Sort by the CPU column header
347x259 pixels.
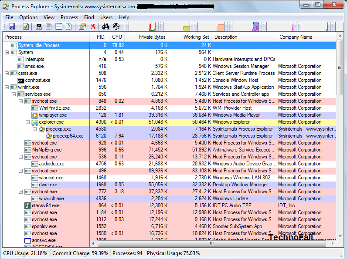[116, 37]
